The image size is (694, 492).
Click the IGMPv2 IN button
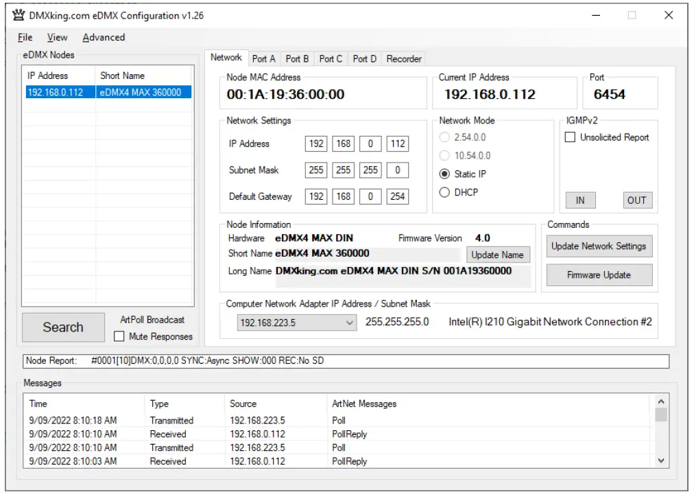click(x=580, y=200)
